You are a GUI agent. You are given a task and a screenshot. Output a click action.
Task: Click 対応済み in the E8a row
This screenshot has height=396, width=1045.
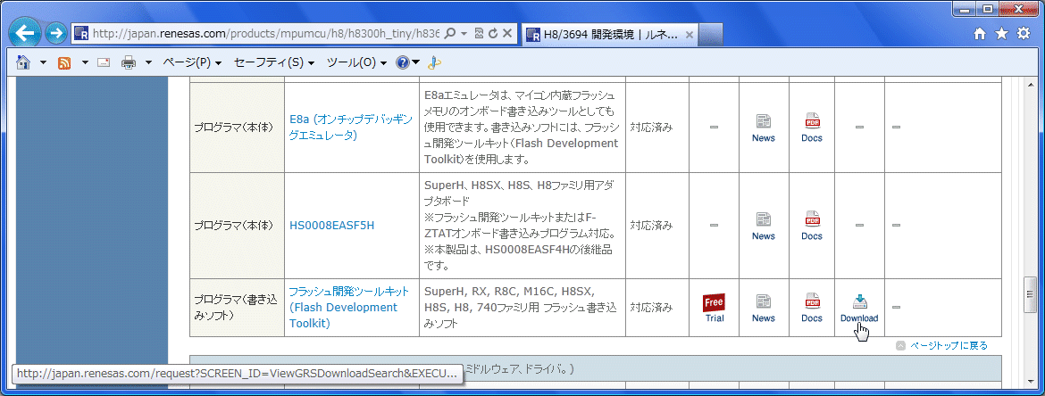click(651, 128)
